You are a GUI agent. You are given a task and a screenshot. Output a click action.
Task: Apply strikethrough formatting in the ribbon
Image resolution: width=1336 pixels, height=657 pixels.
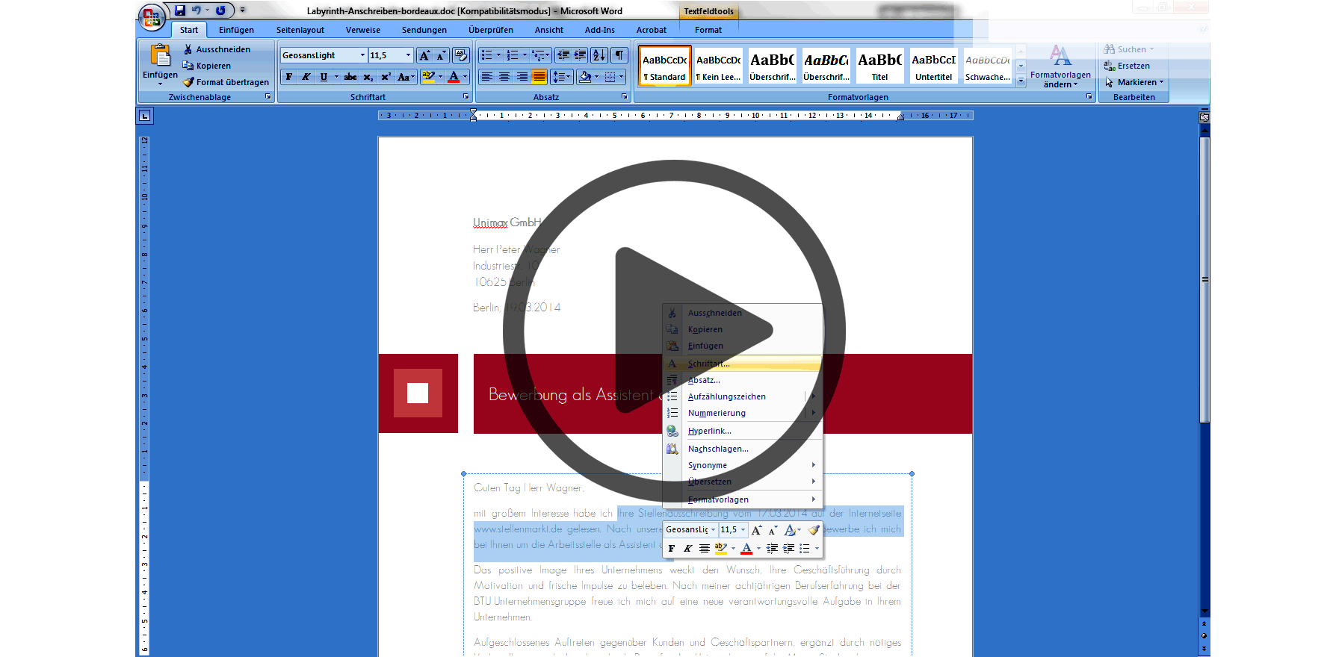pyautogui.click(x=350, y=77)
